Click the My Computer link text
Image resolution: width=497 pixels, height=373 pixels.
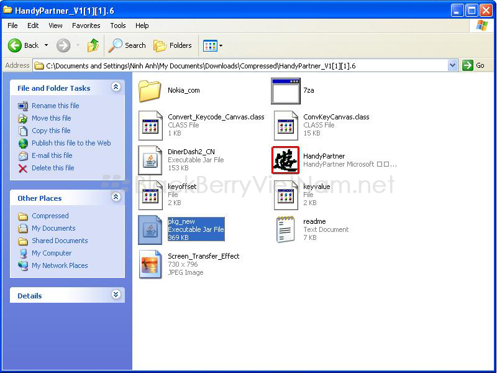click(52, 253)
